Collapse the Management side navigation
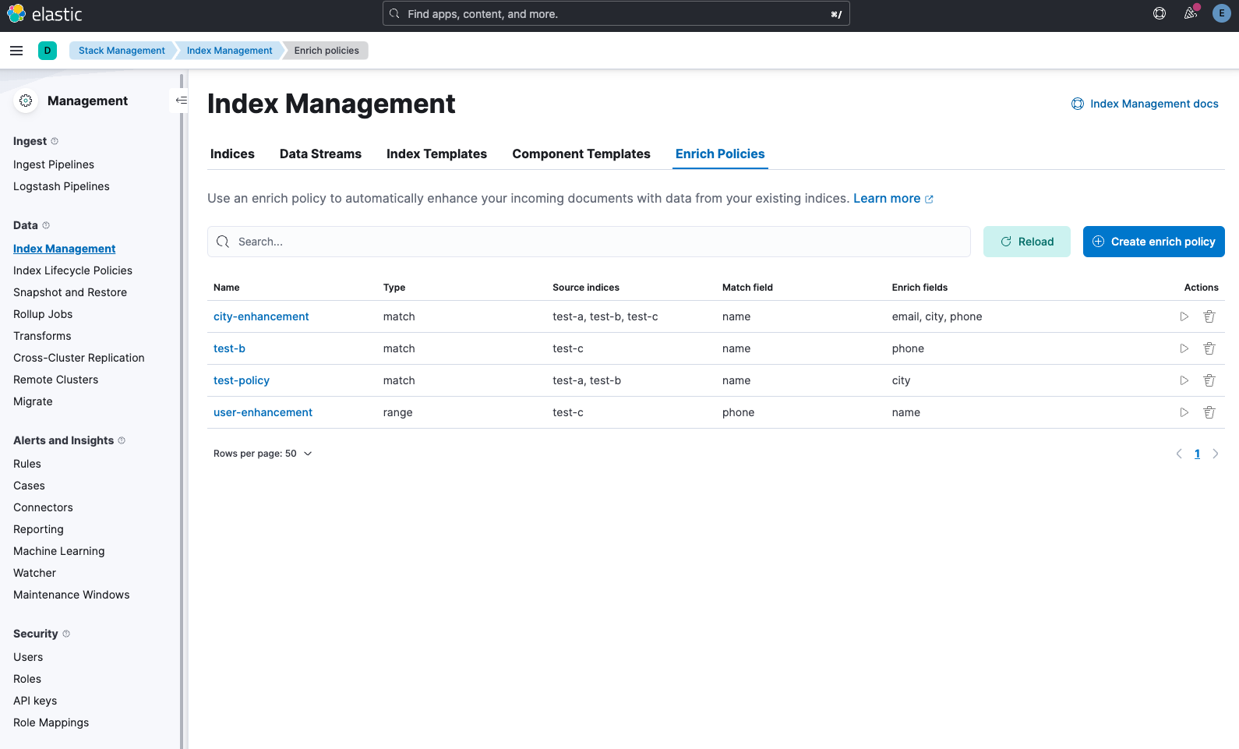The width and height of the screenshot is (1239, 749). coord(181,101)
